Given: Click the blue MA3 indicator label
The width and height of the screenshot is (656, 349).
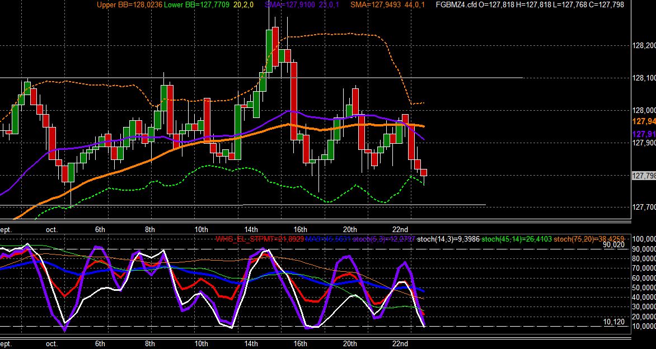Looking at the screenshot, I should pyautogui.click(x=327, y=239).
